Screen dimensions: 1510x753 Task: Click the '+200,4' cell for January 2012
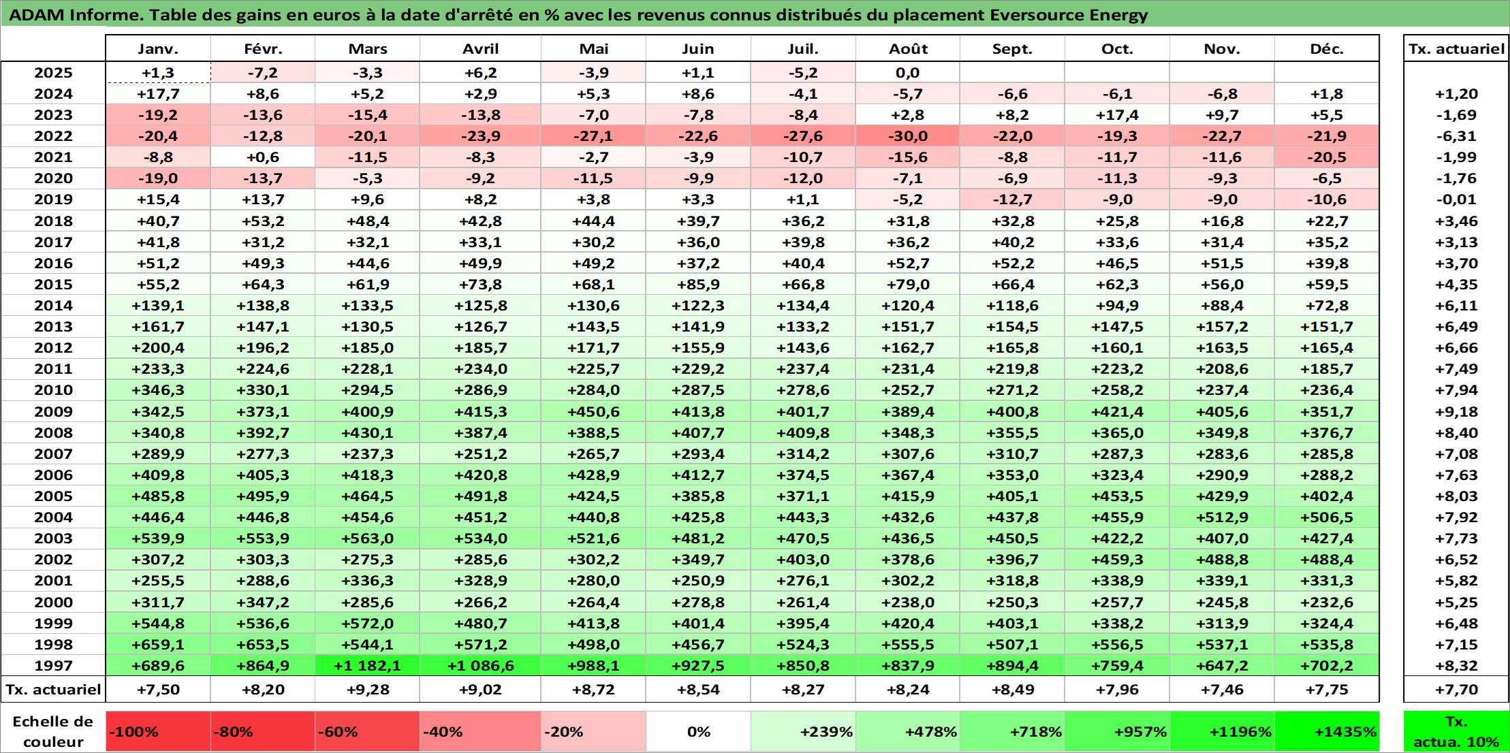pos(158,348)
